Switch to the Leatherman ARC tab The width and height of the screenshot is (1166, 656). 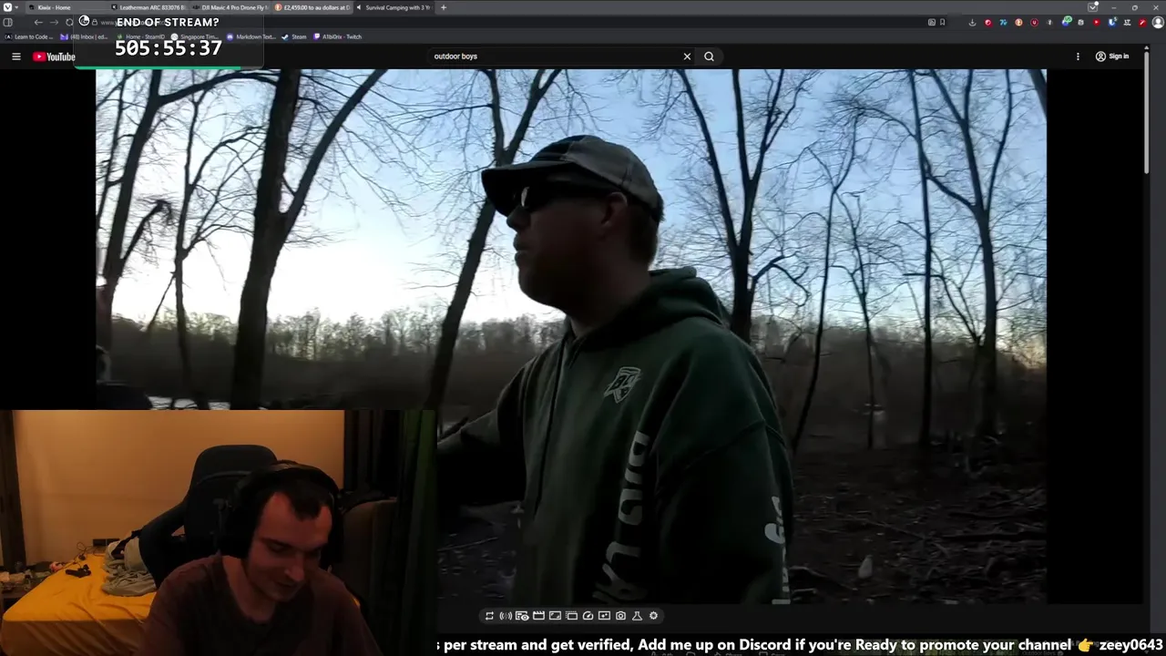pos(148,7)
